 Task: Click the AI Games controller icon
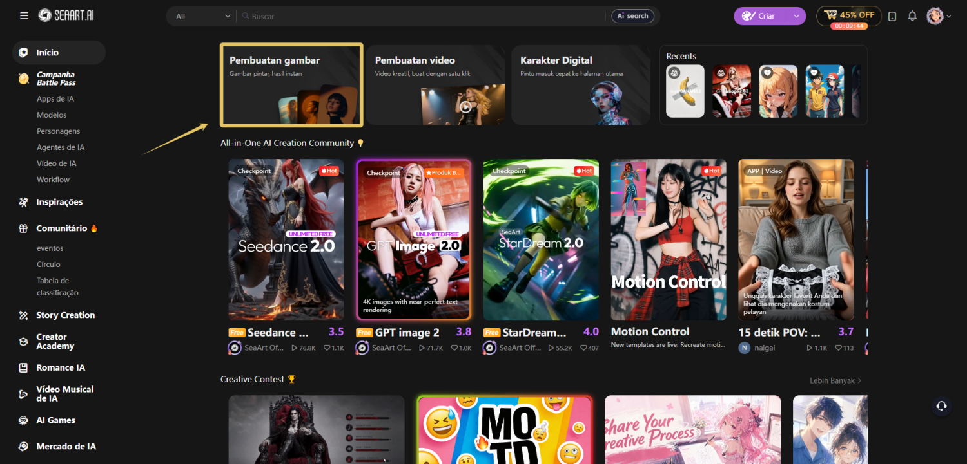[x=24, y=420]
